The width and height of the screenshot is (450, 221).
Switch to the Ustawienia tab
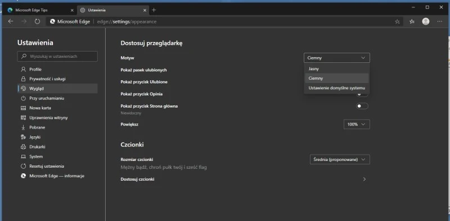[x=113, y=10]
